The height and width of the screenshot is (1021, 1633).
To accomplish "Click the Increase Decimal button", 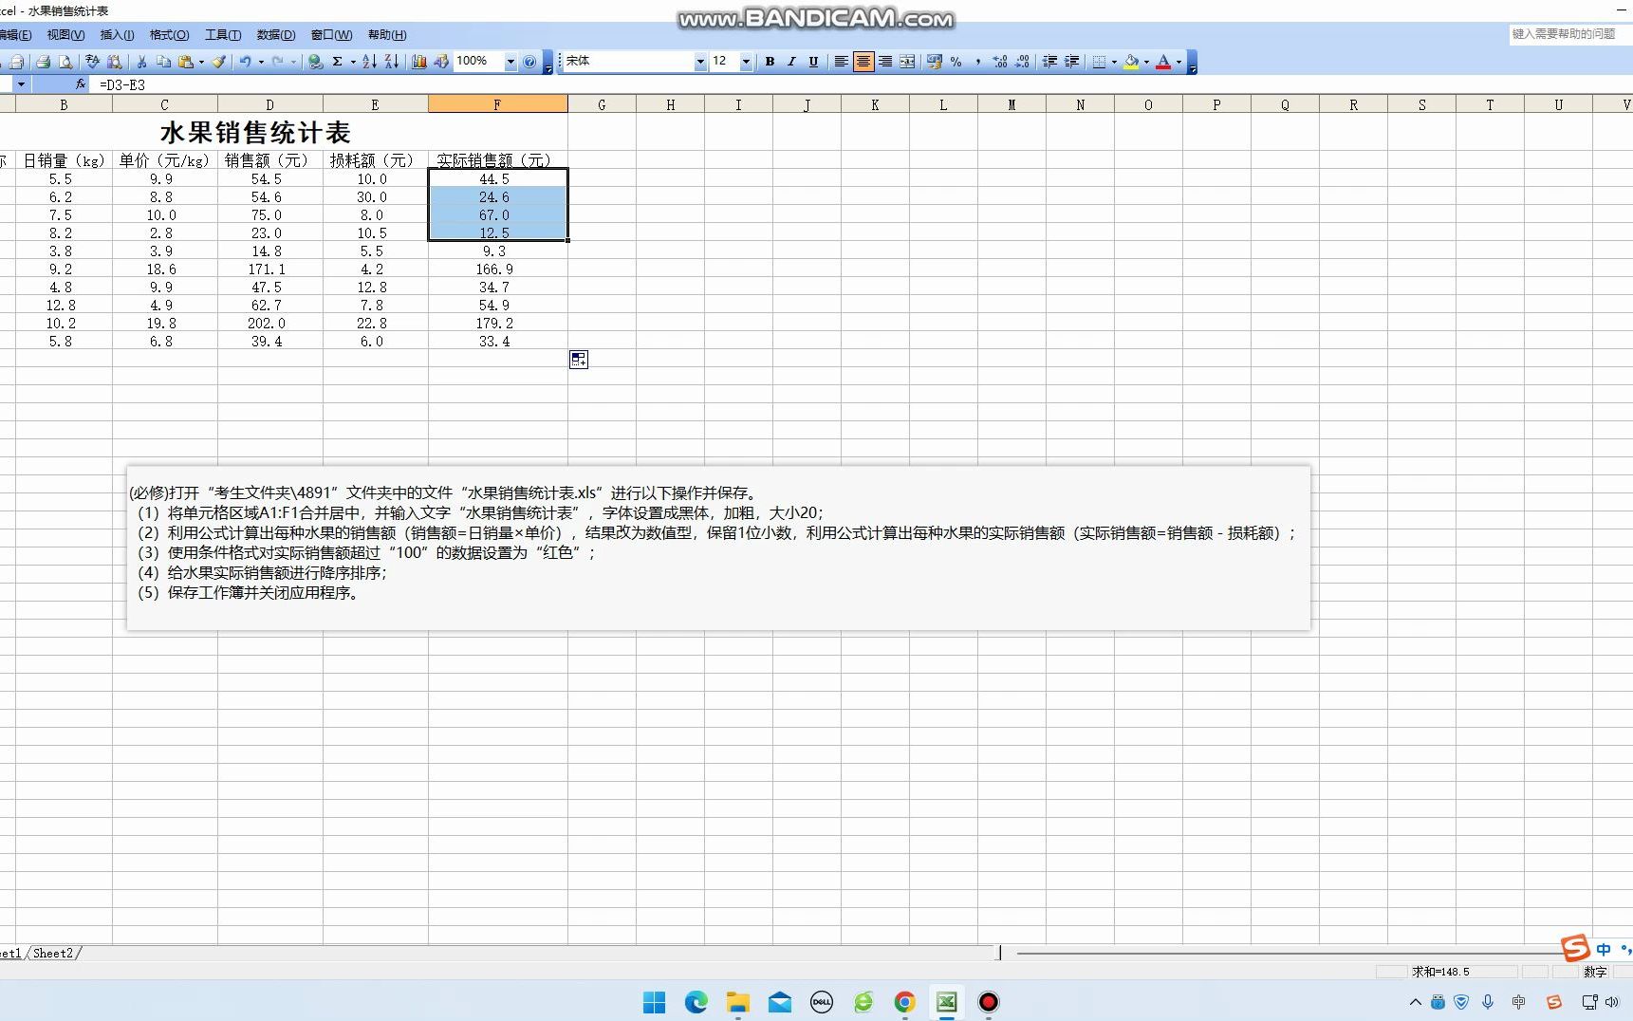I will coord(1000,62).
